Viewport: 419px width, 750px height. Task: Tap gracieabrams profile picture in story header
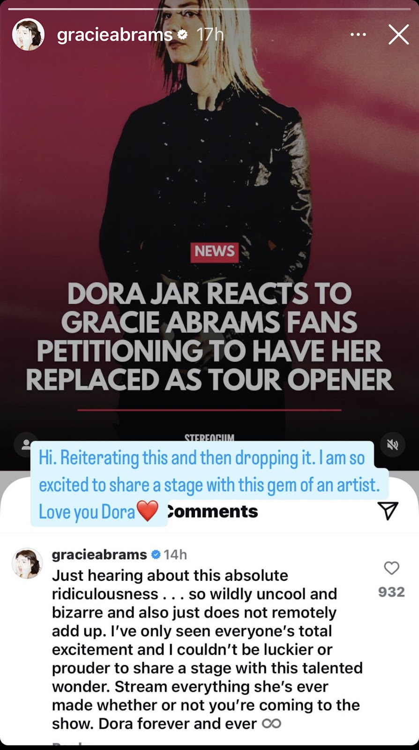pyautogui.click(x=28, y=34)
